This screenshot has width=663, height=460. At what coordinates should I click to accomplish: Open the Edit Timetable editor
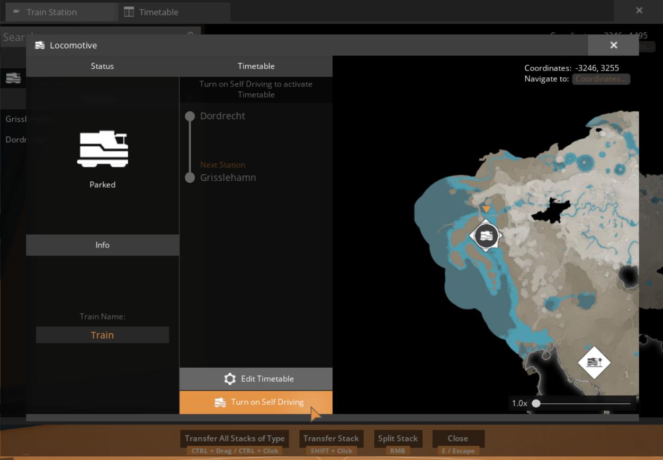pos(256,379)
